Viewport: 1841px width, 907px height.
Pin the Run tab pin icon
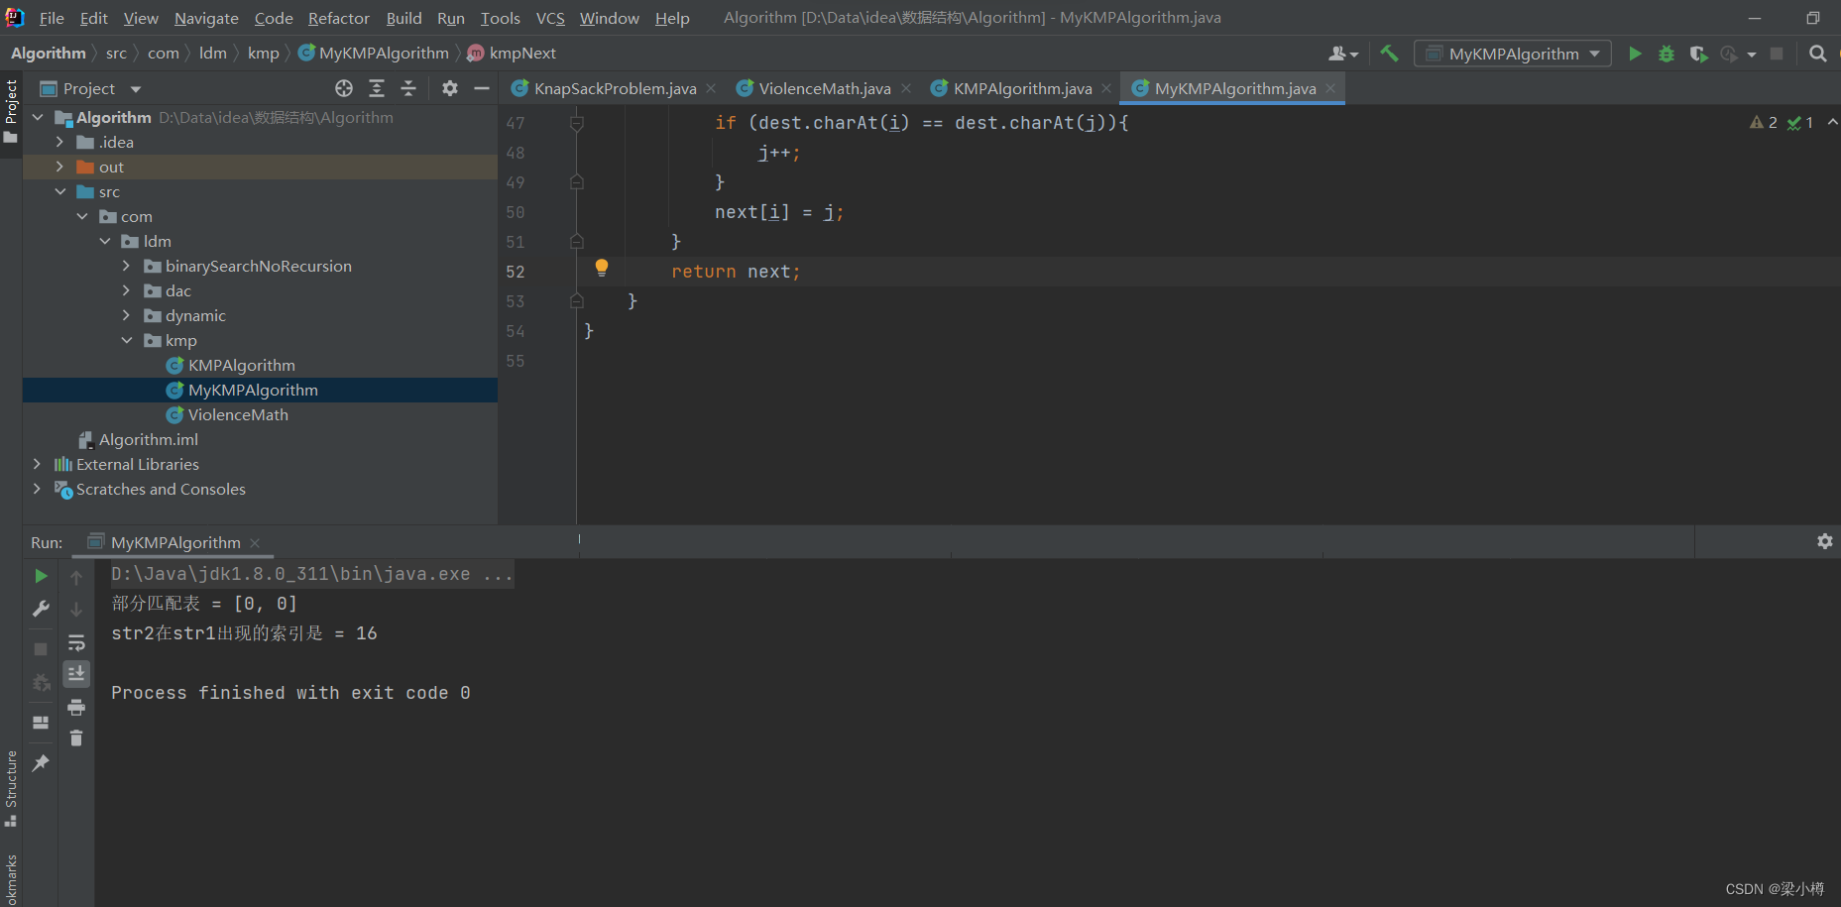pyautogui.click(x=41, y=763)
